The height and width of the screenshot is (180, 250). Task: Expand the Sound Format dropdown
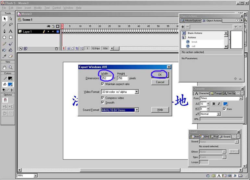(x=137, y=110)
